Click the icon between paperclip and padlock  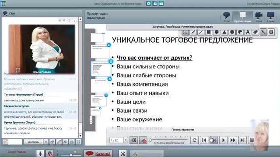pos(65,142)
